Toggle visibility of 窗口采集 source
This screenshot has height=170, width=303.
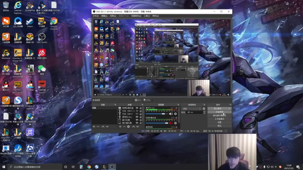pos(137,120)
